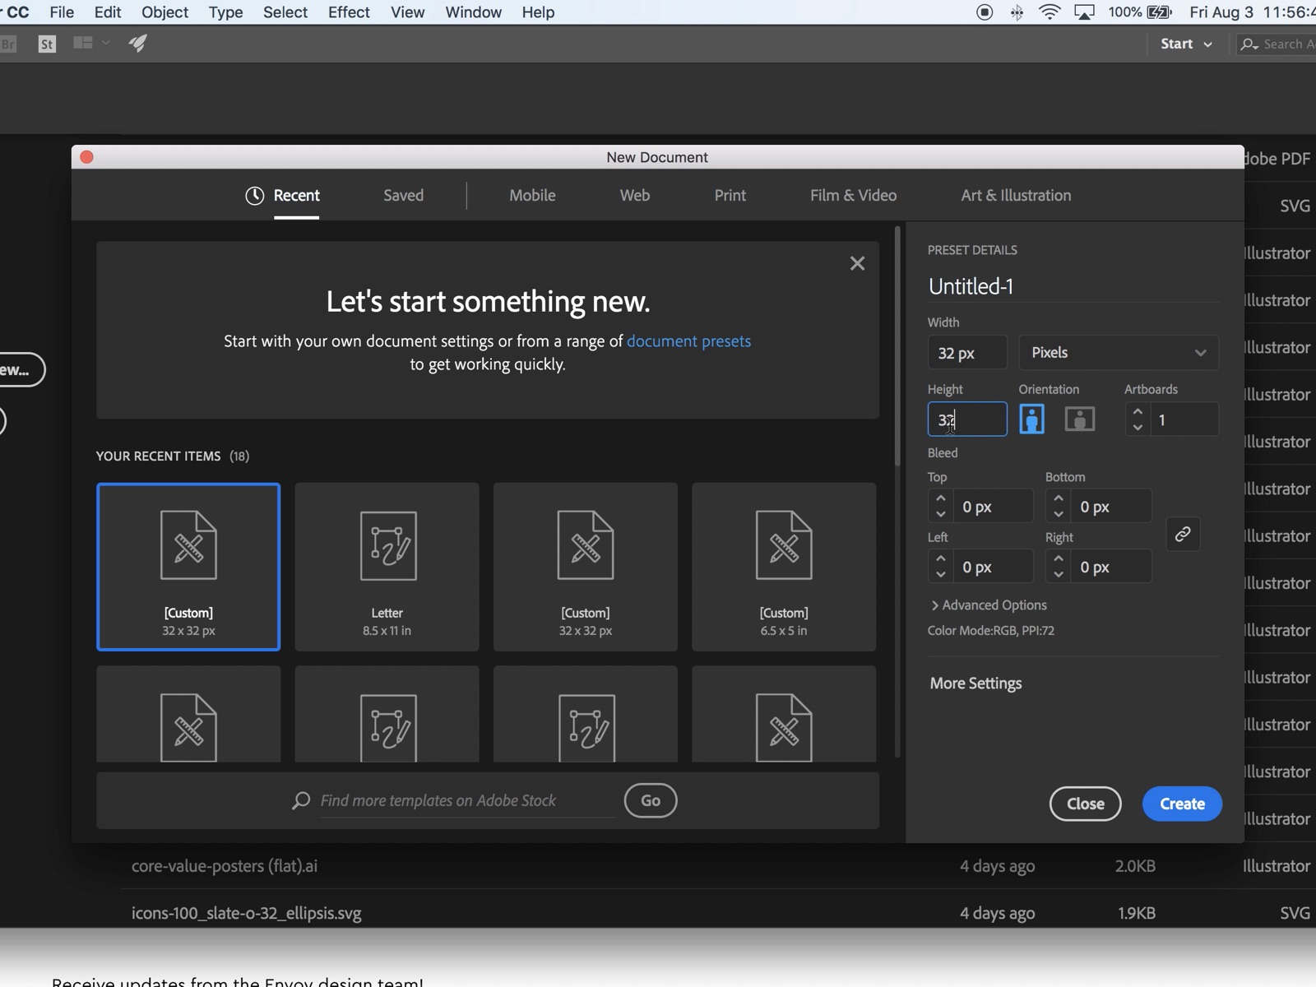Switch to the Print tab
The width and height of the screenshot is (1316, 987).
pos(730,196)
